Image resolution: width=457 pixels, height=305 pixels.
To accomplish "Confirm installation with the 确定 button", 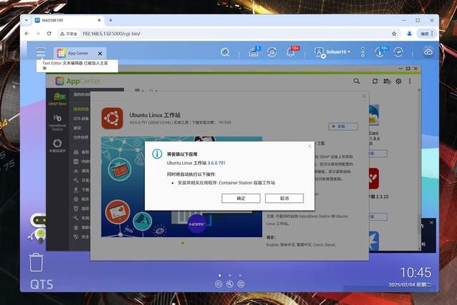I will pos(241,199).
